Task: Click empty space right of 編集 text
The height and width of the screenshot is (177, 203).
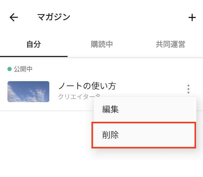Action: [x=155, y=110]
